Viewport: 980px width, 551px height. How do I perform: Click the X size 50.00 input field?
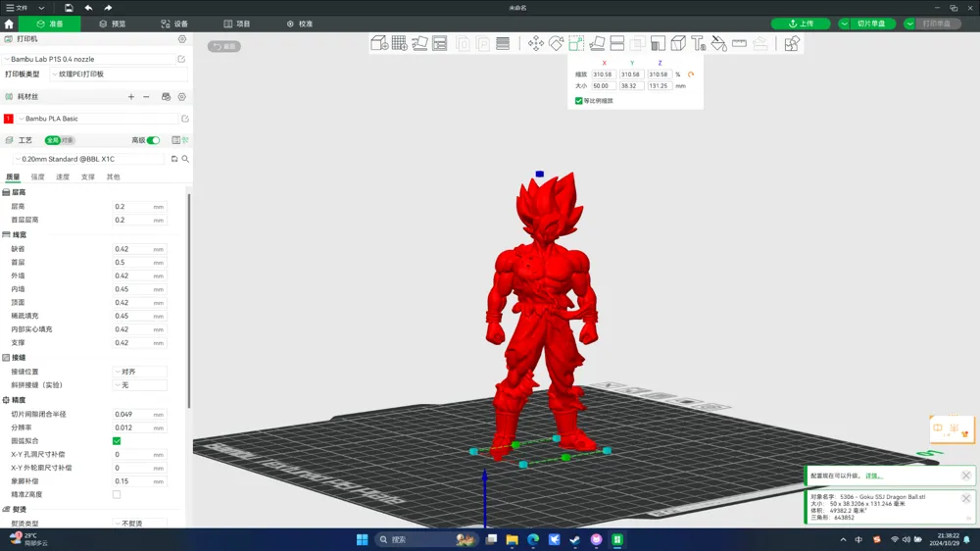604,85
